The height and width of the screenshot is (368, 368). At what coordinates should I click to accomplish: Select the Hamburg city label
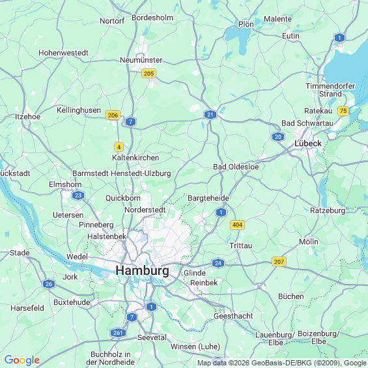[142, 270]
